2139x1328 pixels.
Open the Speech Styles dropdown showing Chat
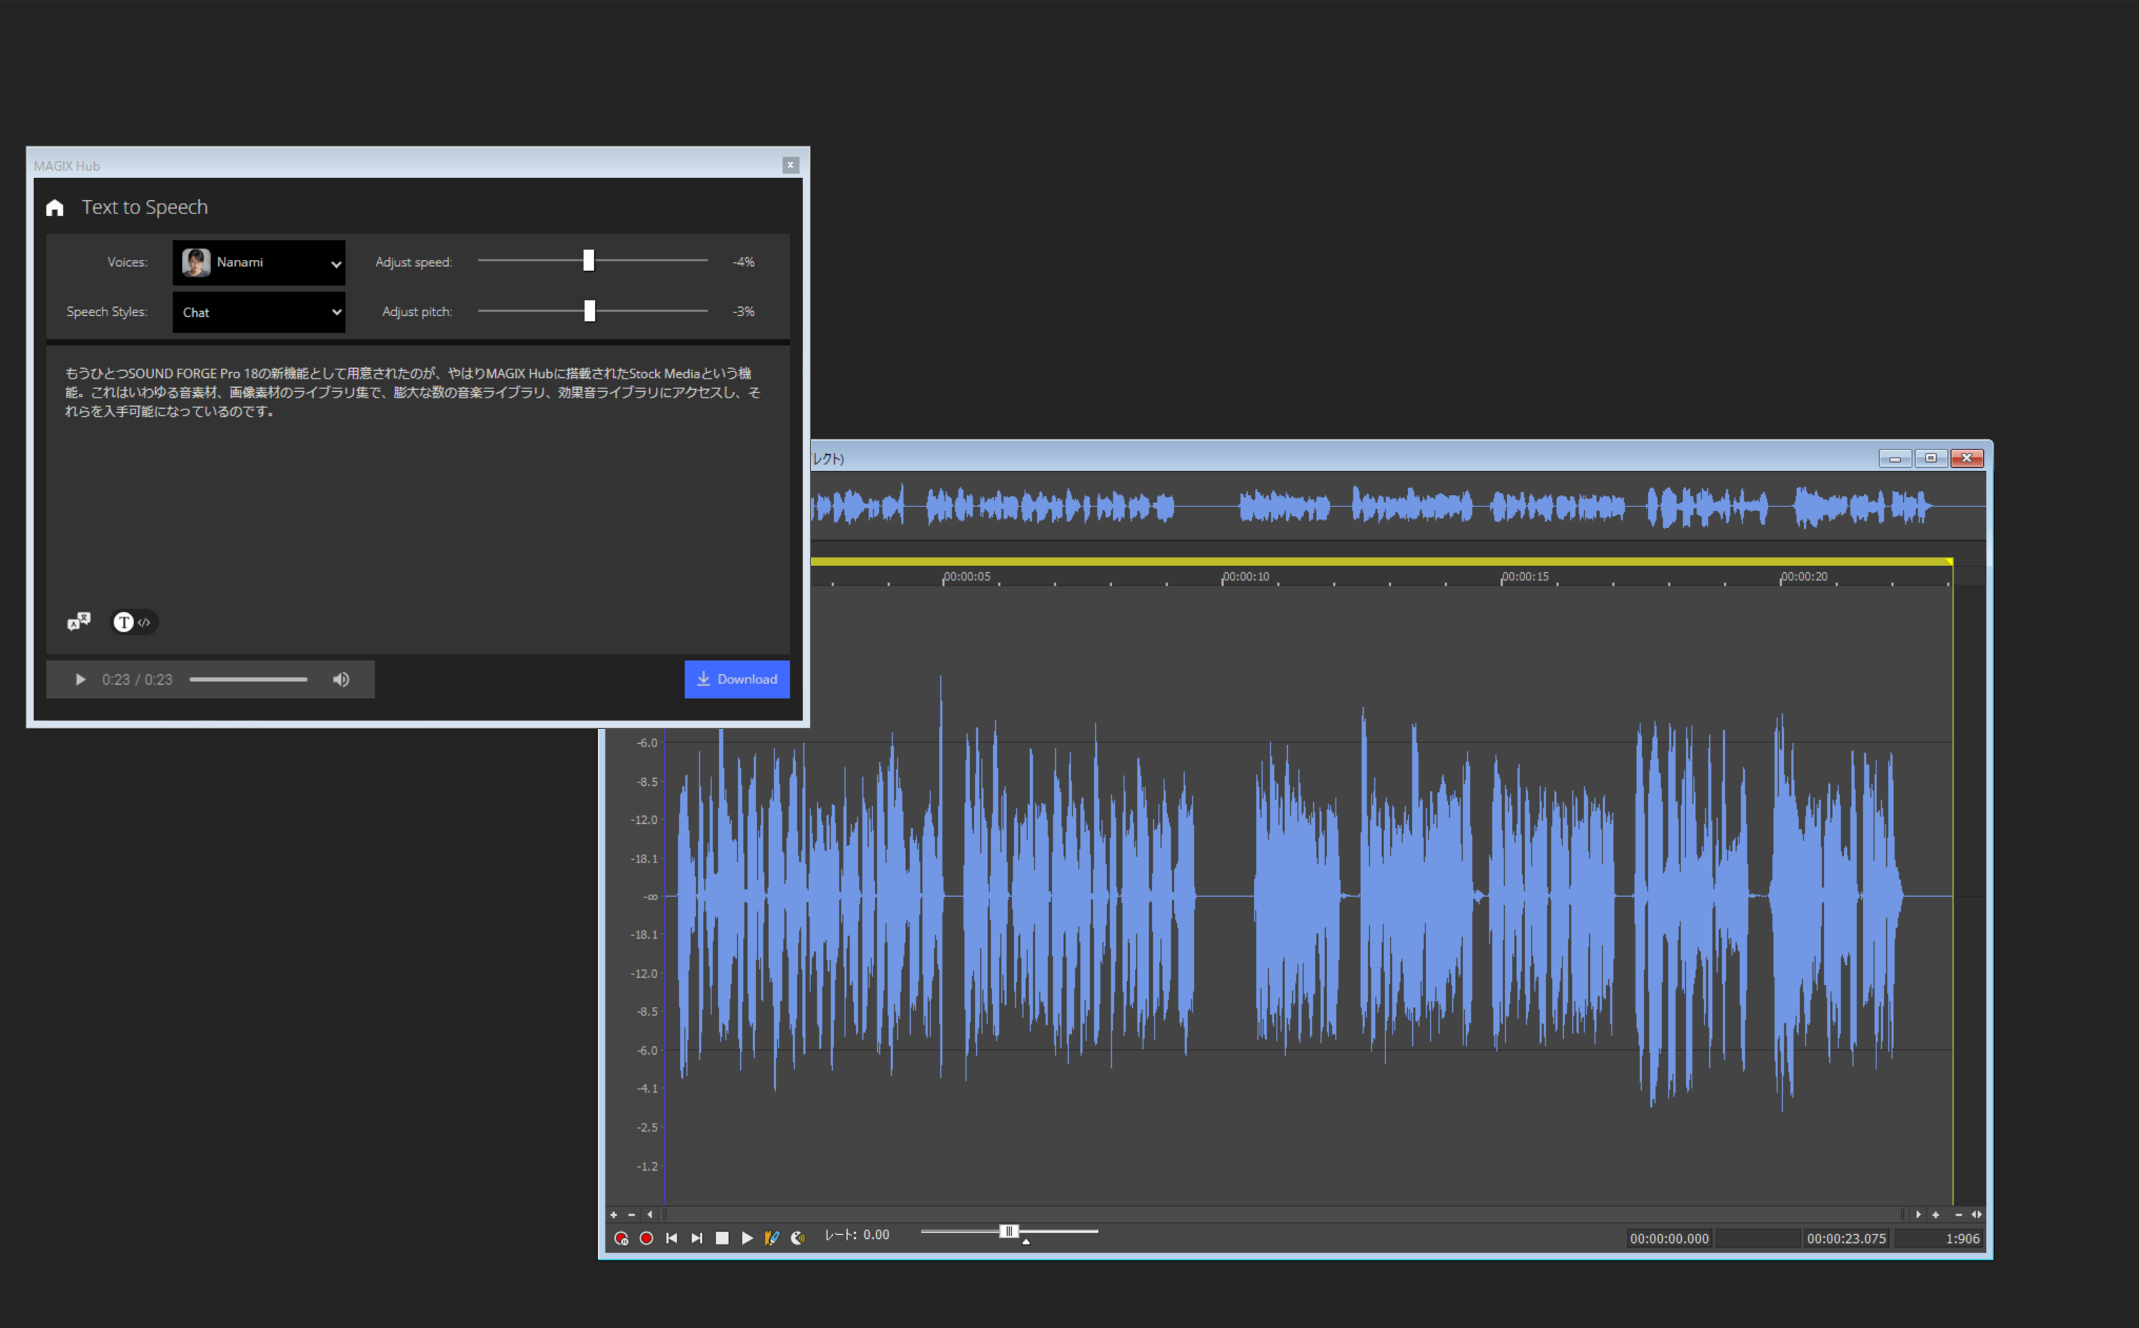coord(258,312)
